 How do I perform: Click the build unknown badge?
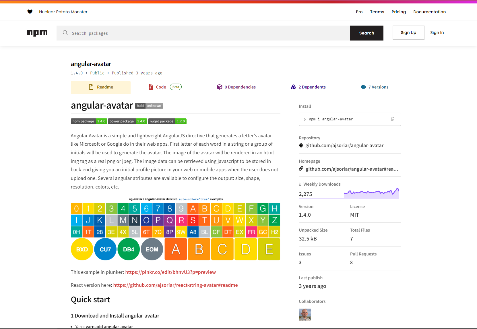click(149, 106)
